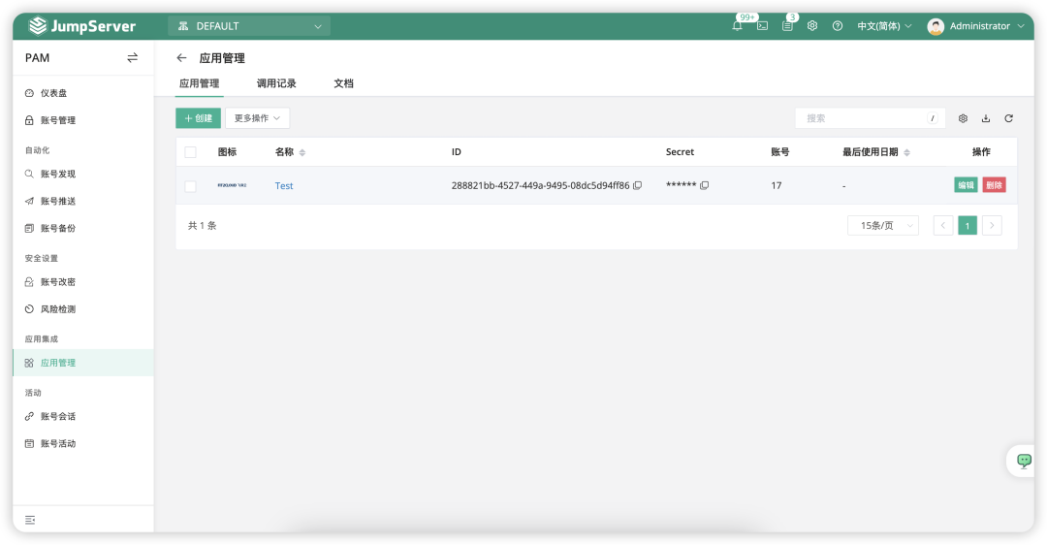Click the notifications bell icon
This screenshot has width=1047, height=545.
(x=737, y=26)
